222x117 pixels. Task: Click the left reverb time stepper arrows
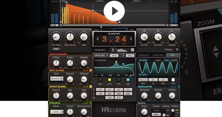pos(98,39)
